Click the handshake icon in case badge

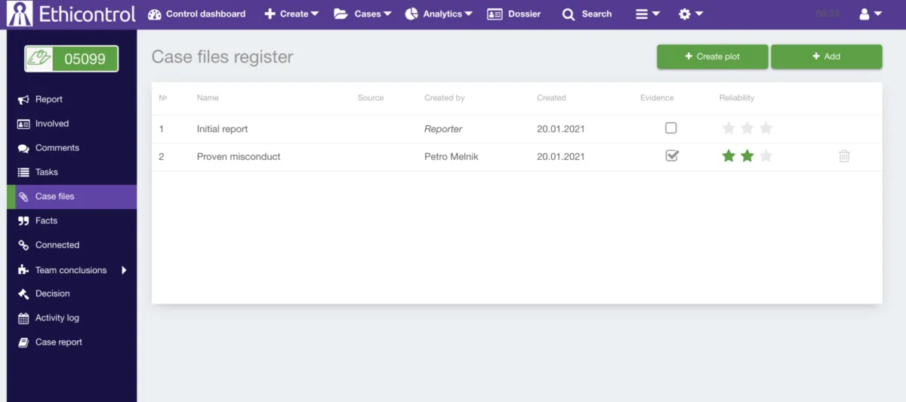(39, 59)
